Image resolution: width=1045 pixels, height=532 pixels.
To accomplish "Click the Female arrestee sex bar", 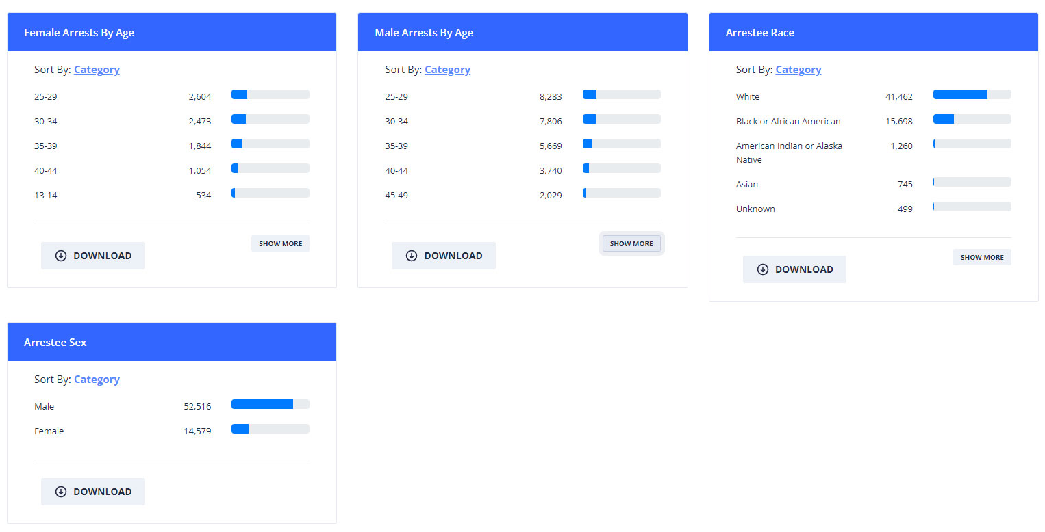I will point(270,429).
